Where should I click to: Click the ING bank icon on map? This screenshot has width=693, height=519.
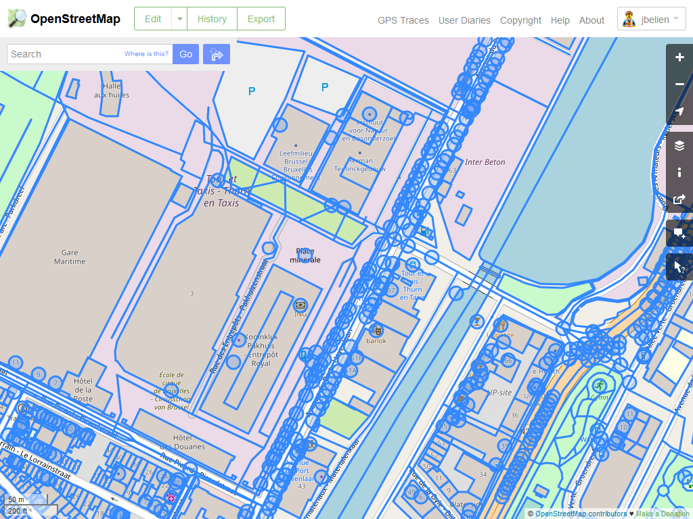click(300, 305)
